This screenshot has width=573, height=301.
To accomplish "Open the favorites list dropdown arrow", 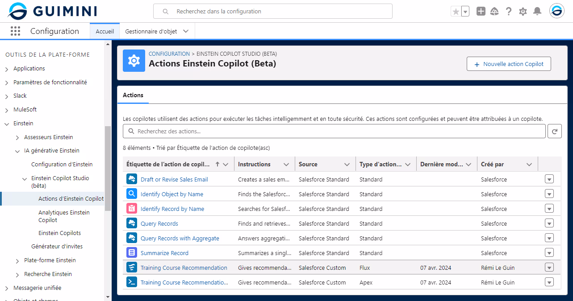I will point(465,12).
